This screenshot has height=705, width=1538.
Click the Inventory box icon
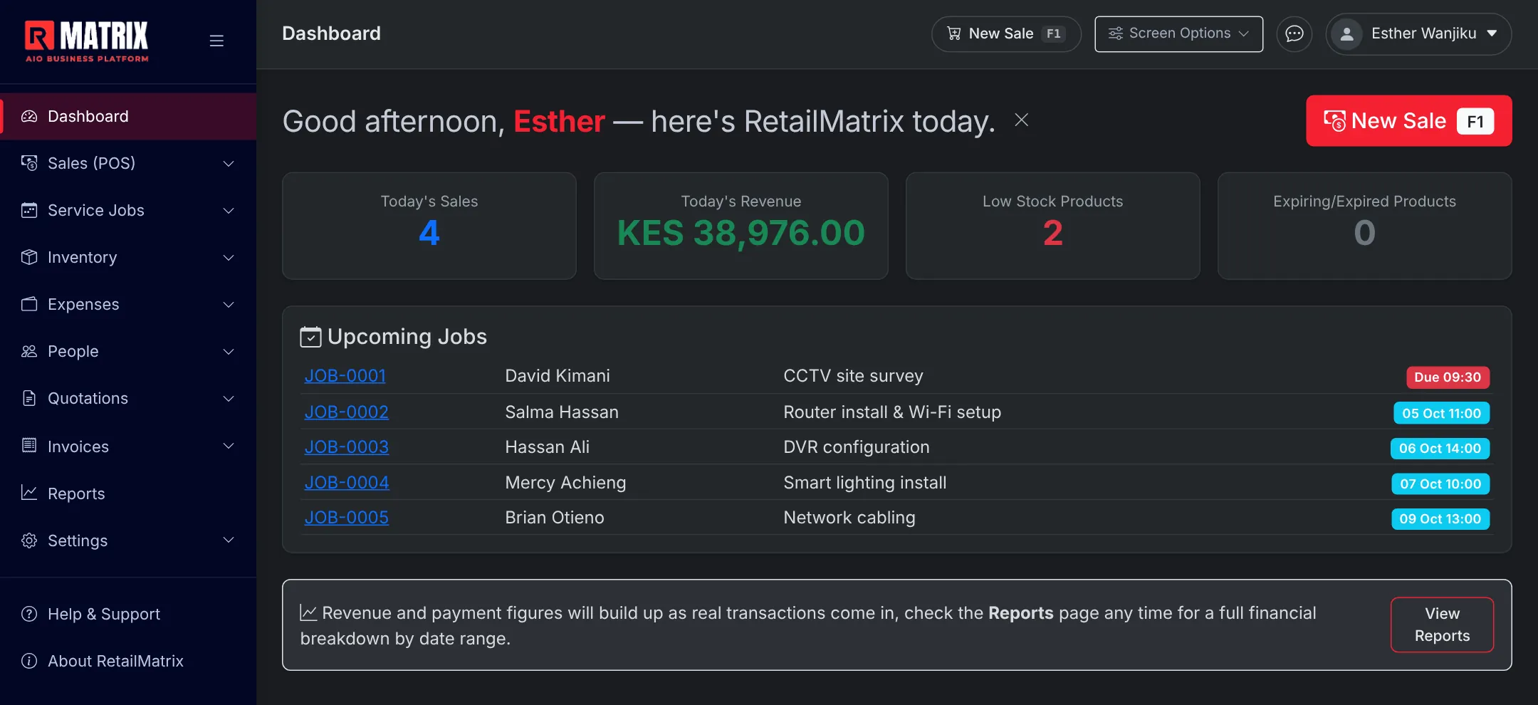[29, 257]
